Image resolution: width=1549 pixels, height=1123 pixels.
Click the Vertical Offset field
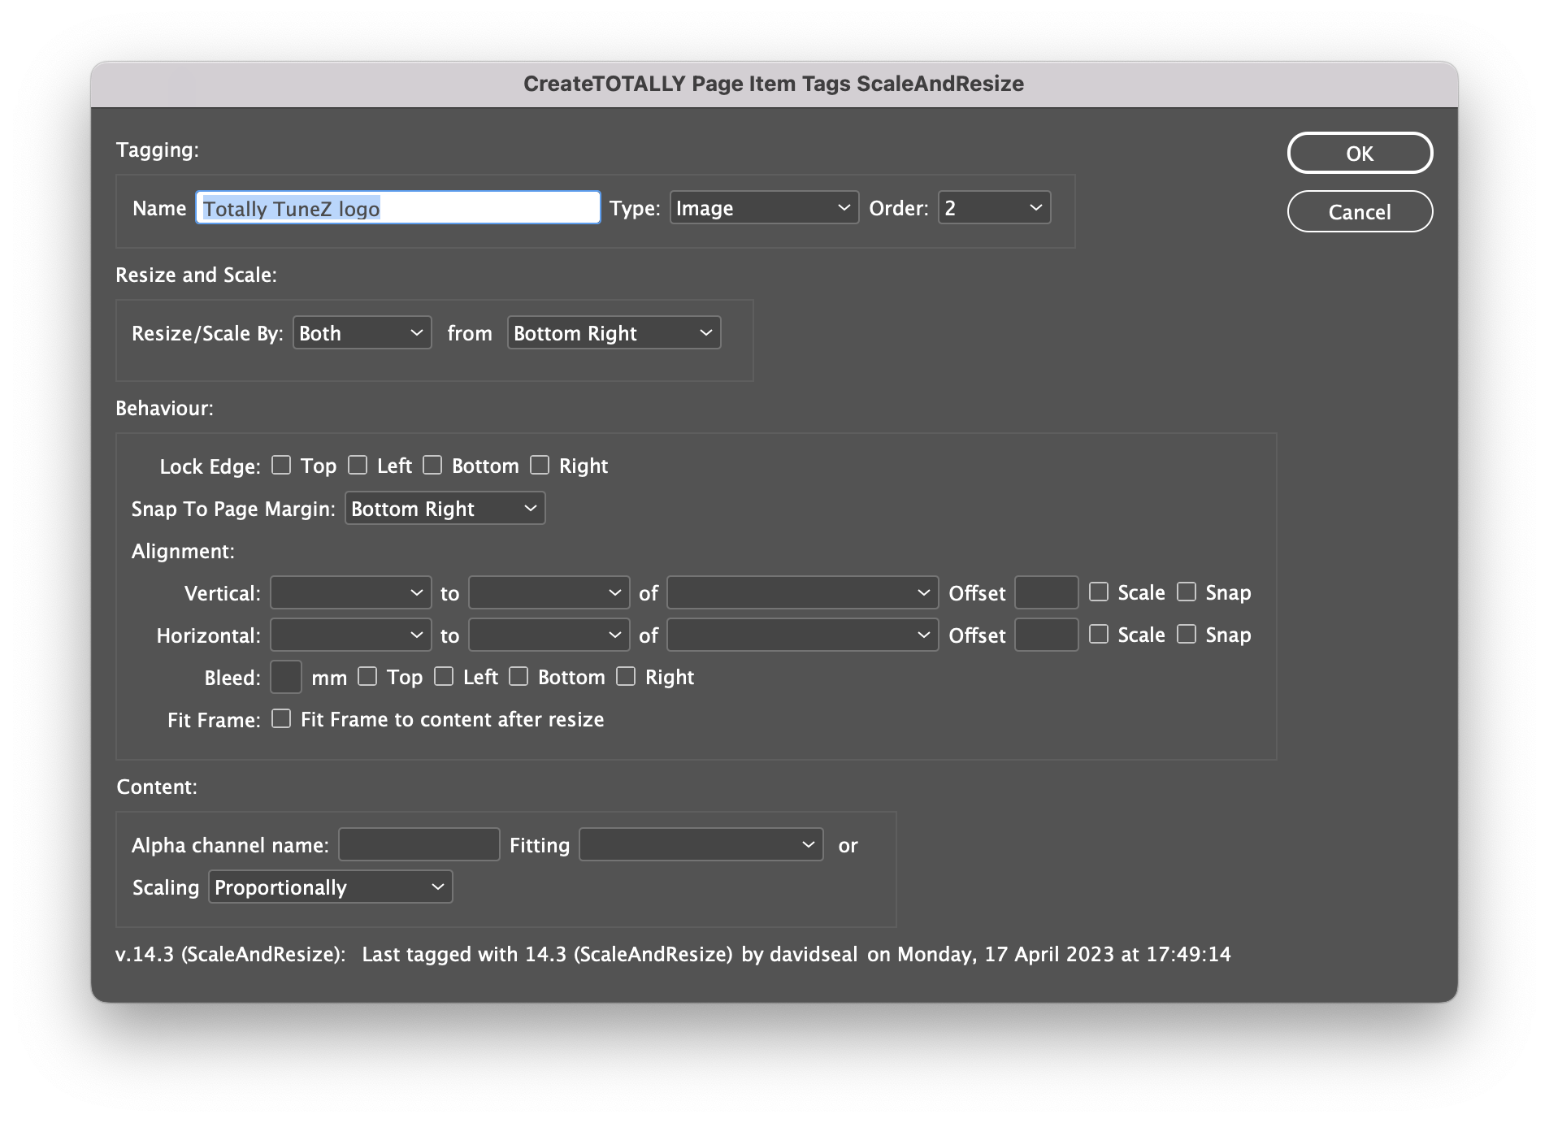click(x=1047, y=593)
